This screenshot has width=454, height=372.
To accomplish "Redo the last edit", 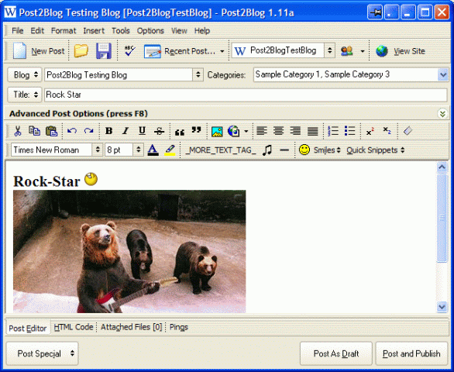I will 88,131.
